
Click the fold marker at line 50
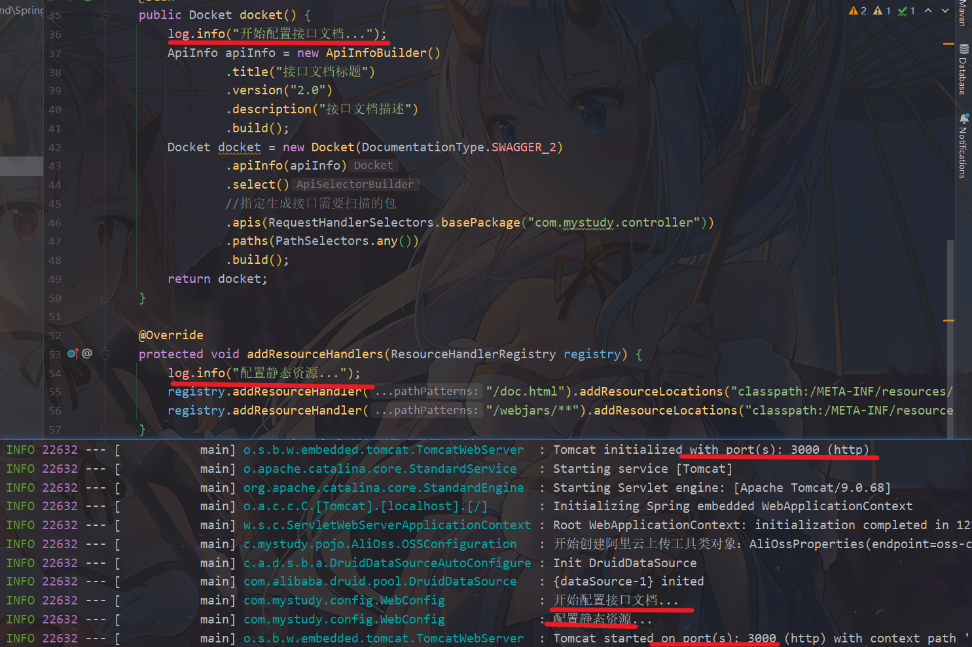point(105,298)
